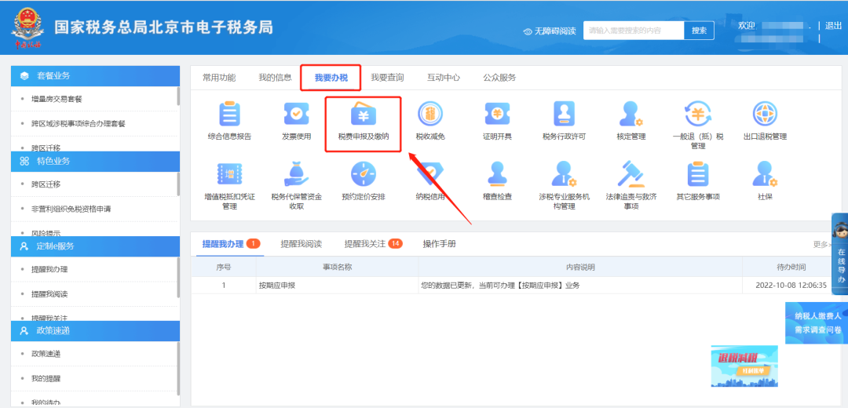Open 税收减免 icon
Viewport: 848px width, 408px height.
(430, 114)
